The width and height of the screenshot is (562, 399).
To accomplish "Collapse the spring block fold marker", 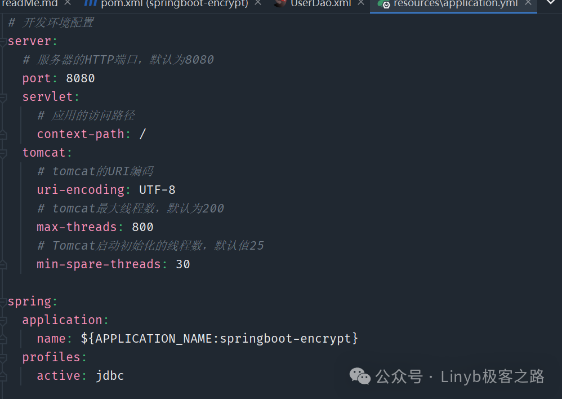I will pos(3,302).
